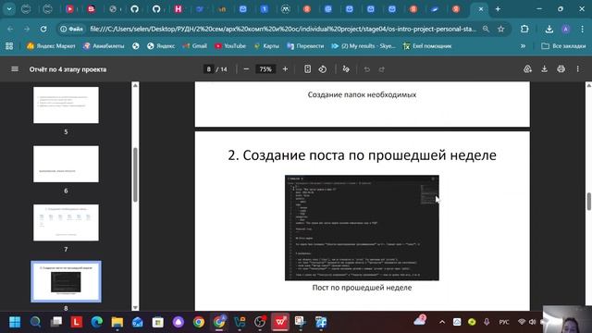Click the PDF zoom out minus button

(246, 69)
